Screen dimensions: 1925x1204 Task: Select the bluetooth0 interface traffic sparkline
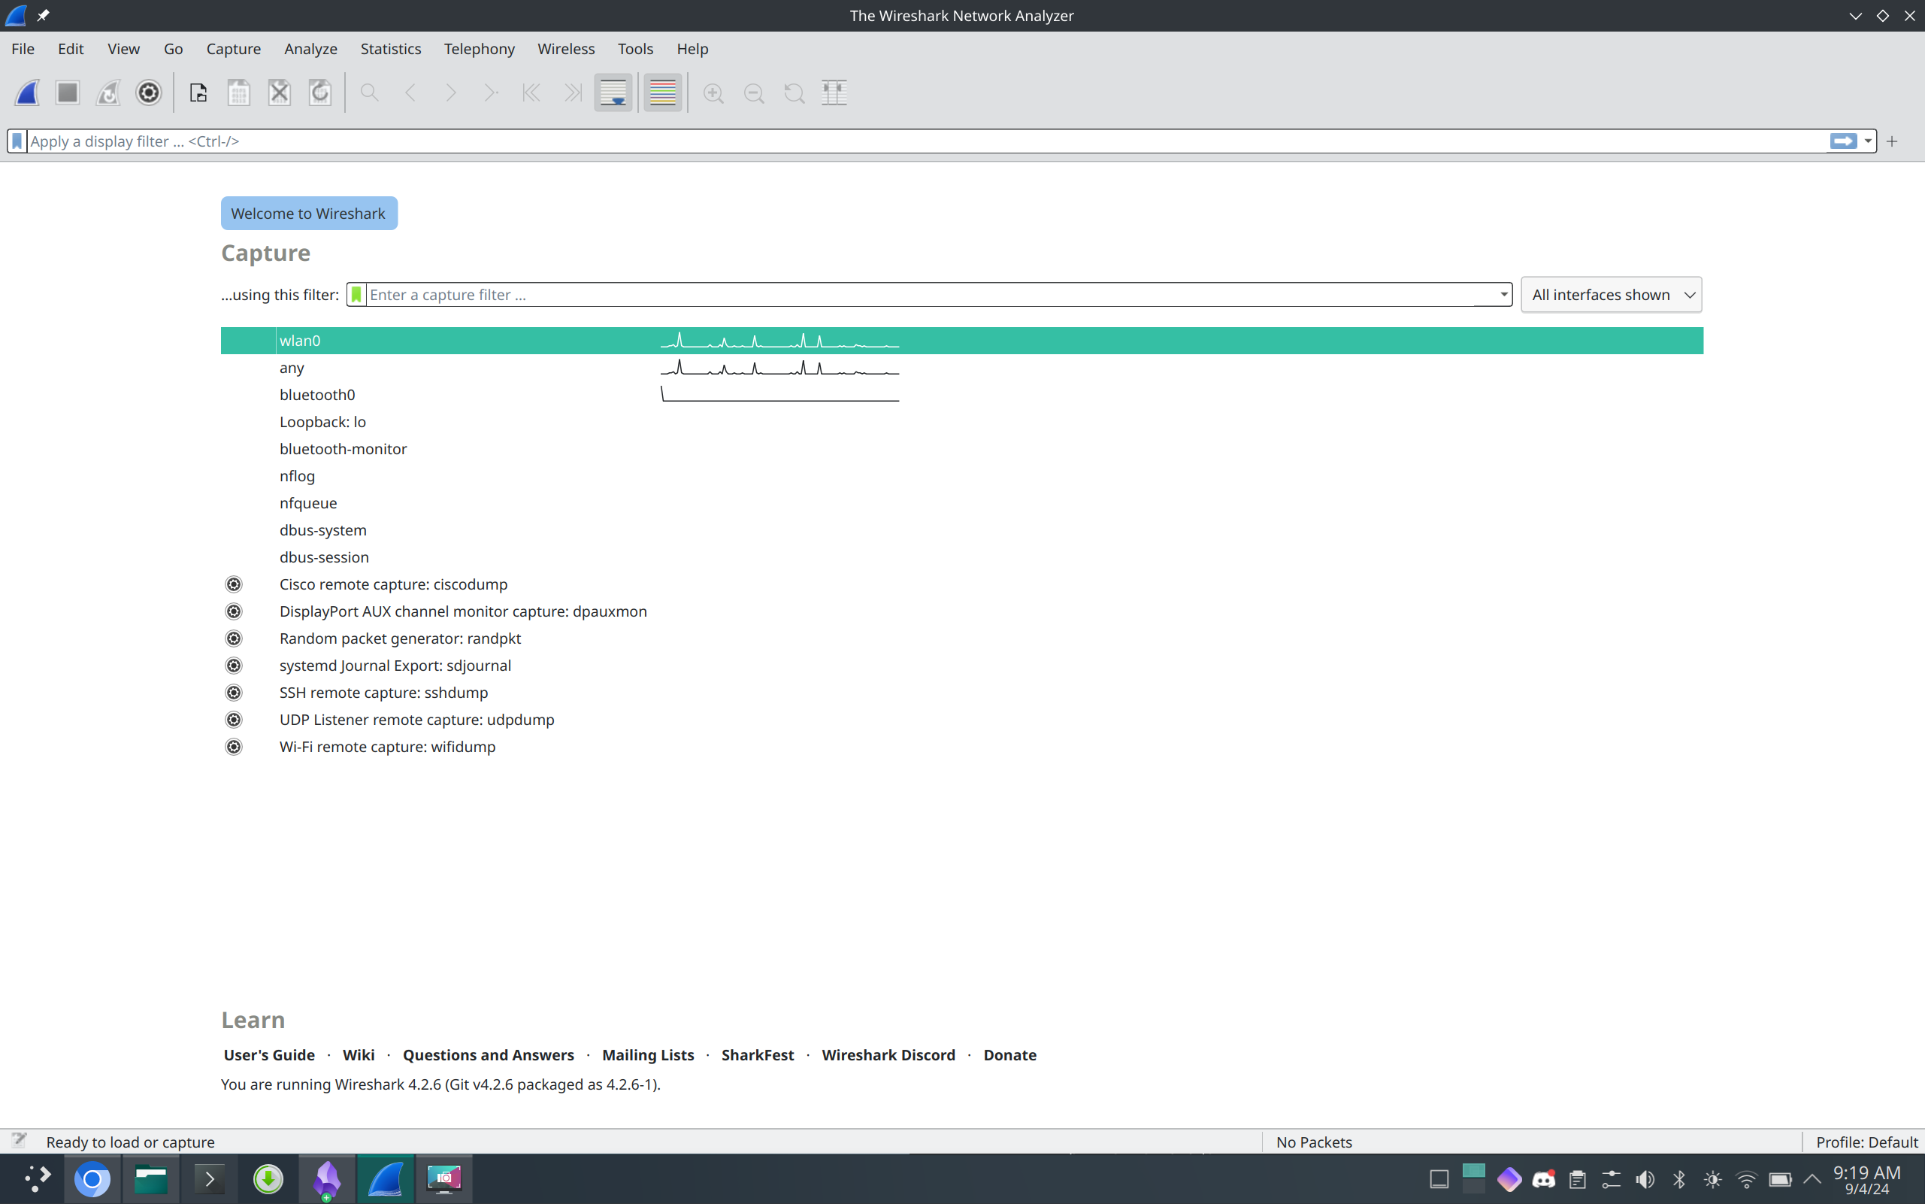pos(780,394)
